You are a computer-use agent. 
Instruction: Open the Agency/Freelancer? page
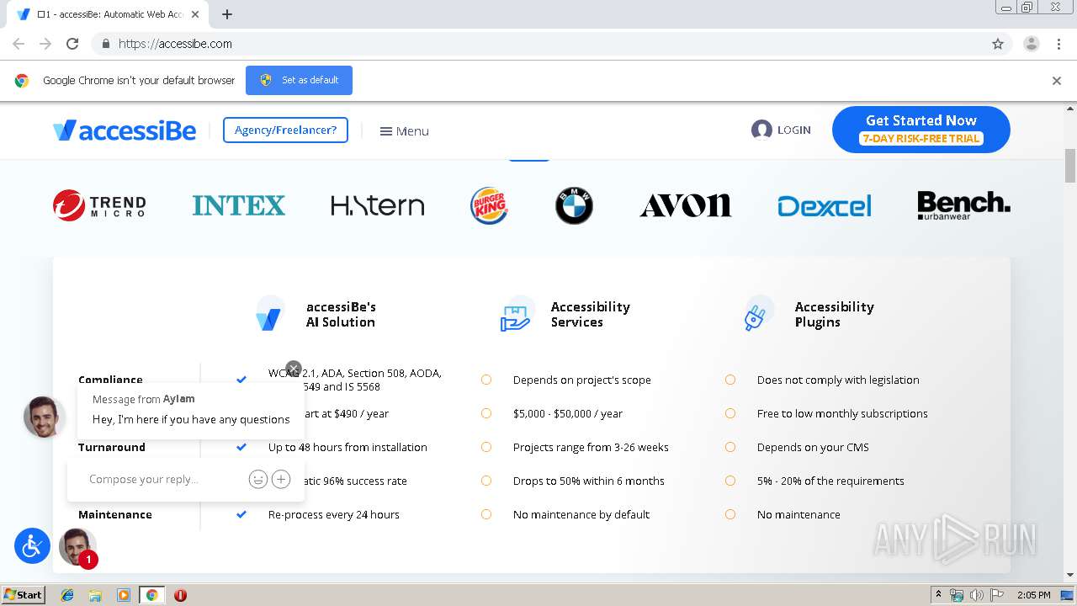(x=285, y=130)
